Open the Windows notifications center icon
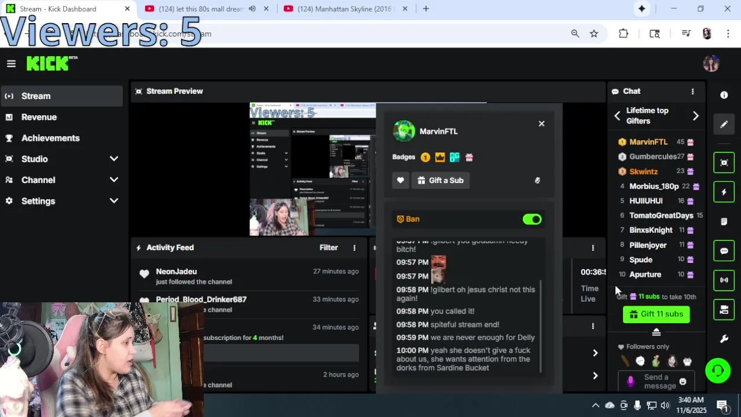741x417 pixels. [x=722, y=405]
